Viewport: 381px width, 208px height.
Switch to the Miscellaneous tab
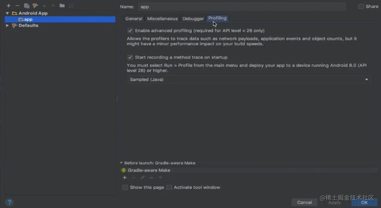162,18
